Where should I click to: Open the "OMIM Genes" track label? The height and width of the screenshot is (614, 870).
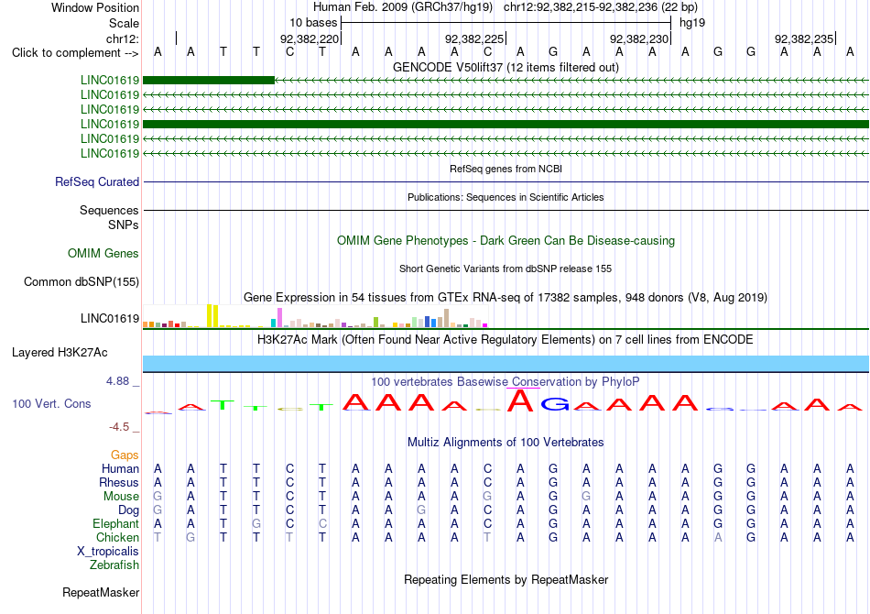tap(103, 253)
